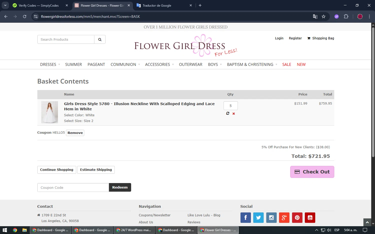Open the OUTERWEAR category
Viewport: 375px width, 234px height.
click(190, 64)
